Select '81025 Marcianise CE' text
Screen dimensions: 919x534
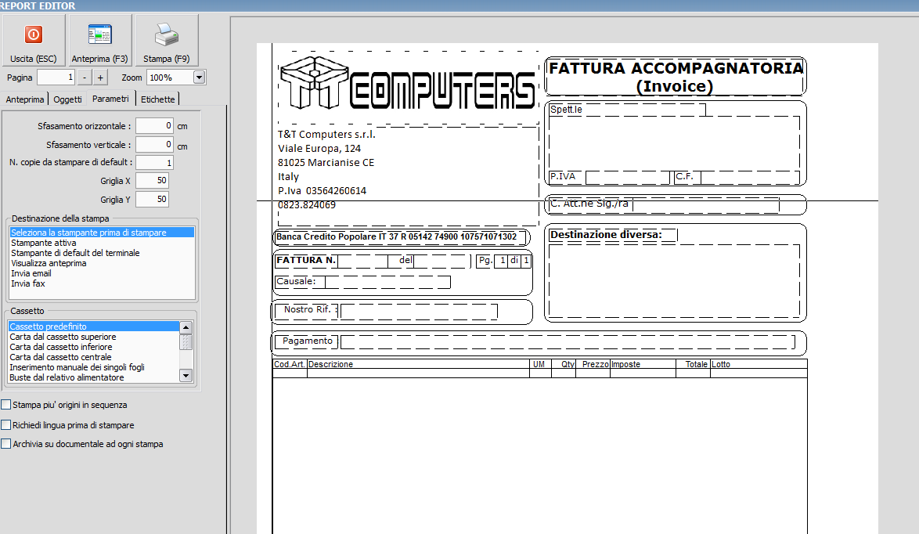[x=326, y=162]
